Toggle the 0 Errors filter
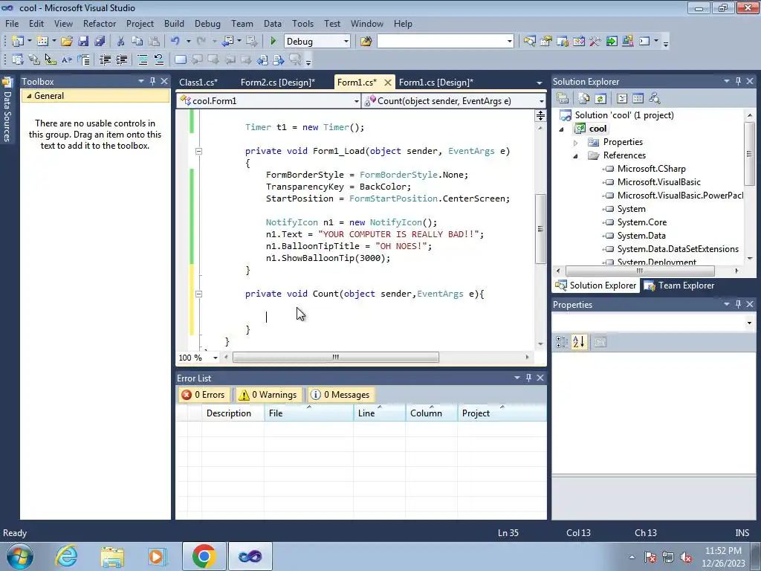 coord(203,395)
